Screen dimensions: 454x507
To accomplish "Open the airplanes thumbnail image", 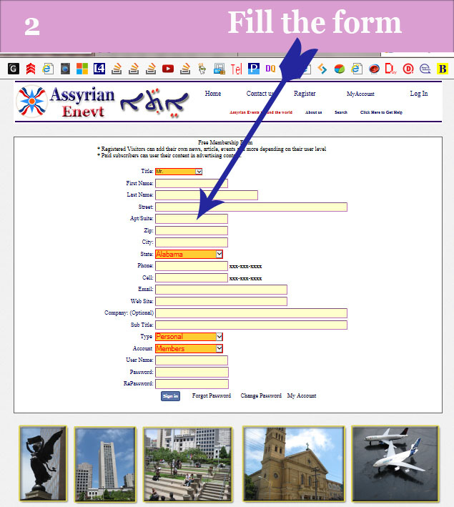I will point(395,463).
